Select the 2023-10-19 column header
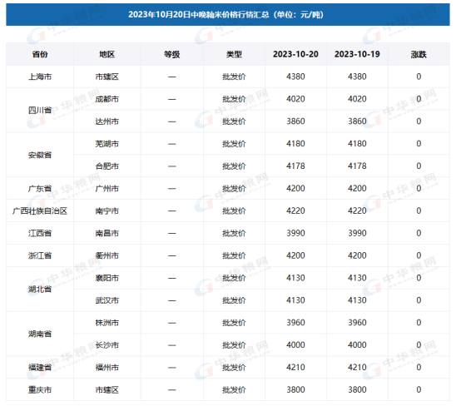 [x=357, y=54]
